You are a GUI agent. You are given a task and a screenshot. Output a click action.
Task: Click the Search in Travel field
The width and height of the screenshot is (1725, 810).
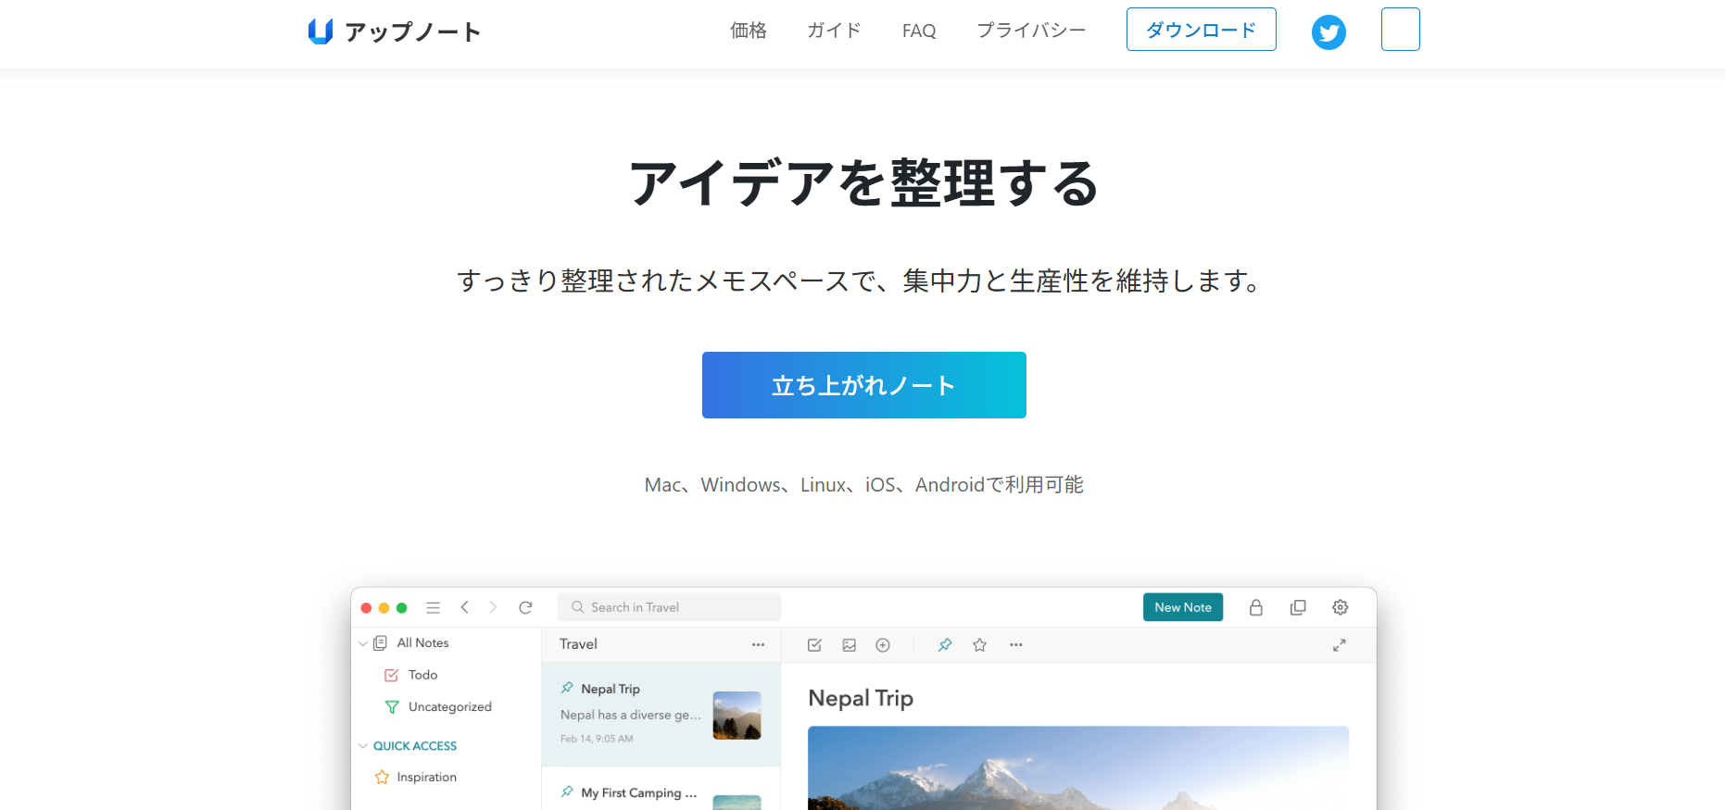[669, 607]
